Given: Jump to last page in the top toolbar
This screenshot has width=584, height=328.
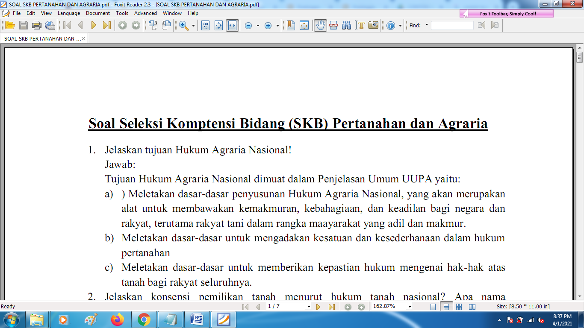Looking at the screenshot, I should pos(106,25).
